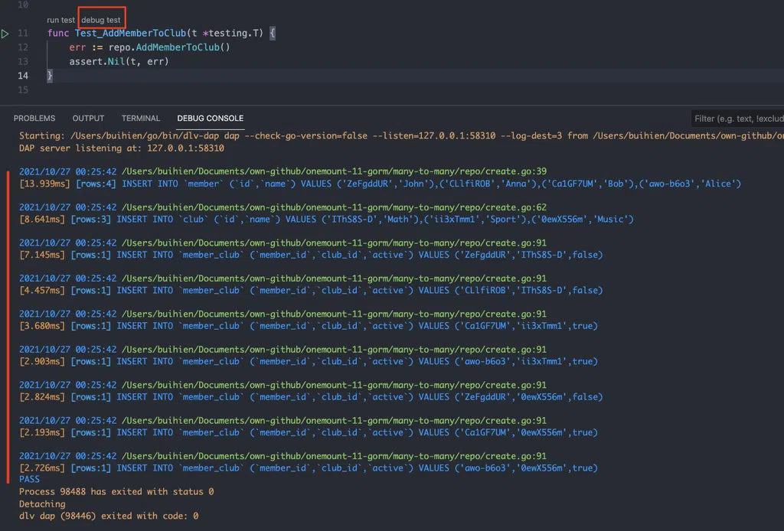784x531 pixels.
Task: Focus the debug console Filter input
Action: coord(737,119)
